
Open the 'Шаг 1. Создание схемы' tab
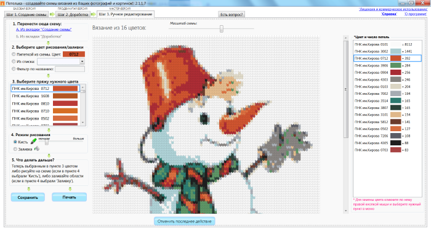[x=26, y=14]
